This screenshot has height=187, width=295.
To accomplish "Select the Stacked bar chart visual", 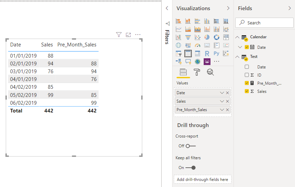I will point(178,21).
